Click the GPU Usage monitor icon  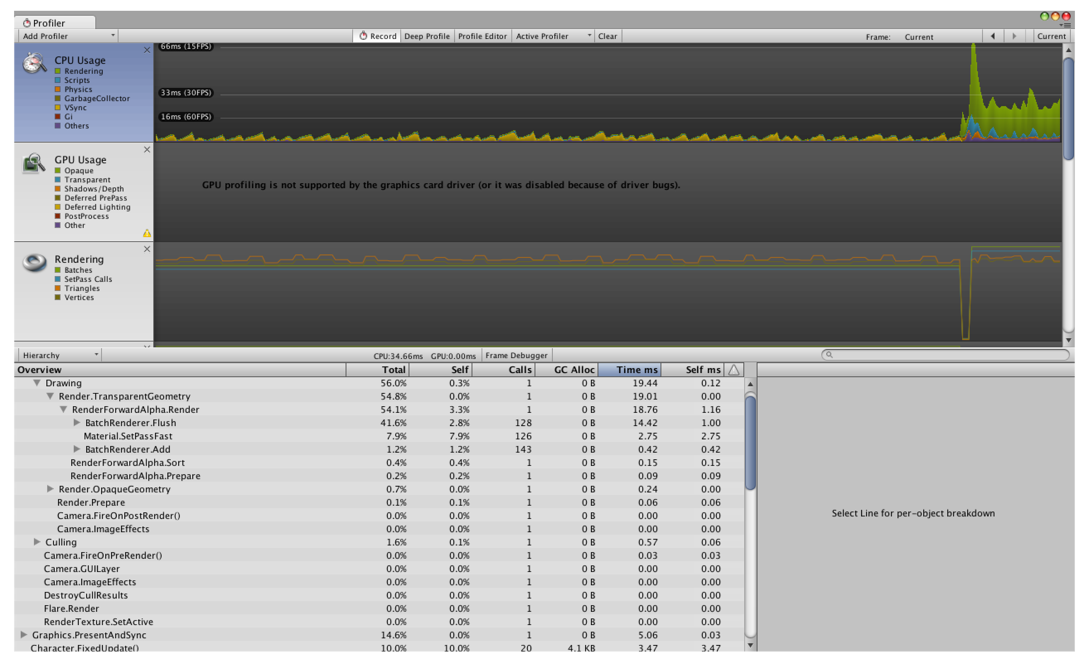(x=34, y=163)
